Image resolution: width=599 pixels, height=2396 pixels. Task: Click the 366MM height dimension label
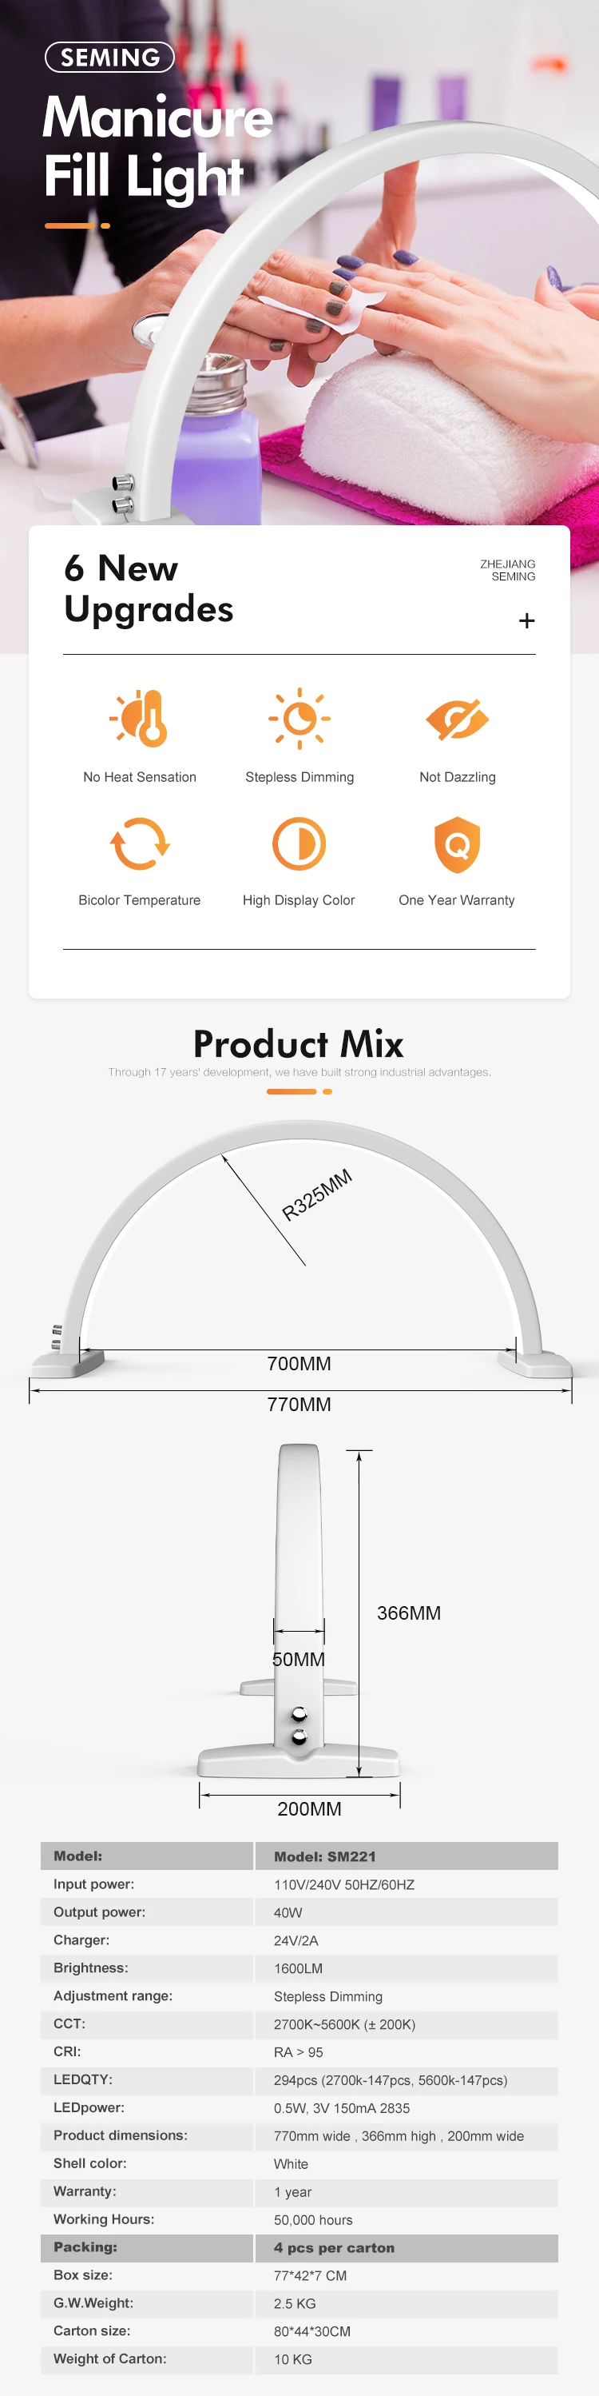tap(409, 1613)
